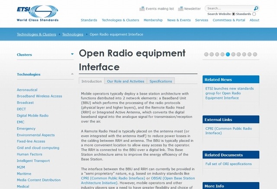Open the Events mailing list link

[x=160, y=9]
